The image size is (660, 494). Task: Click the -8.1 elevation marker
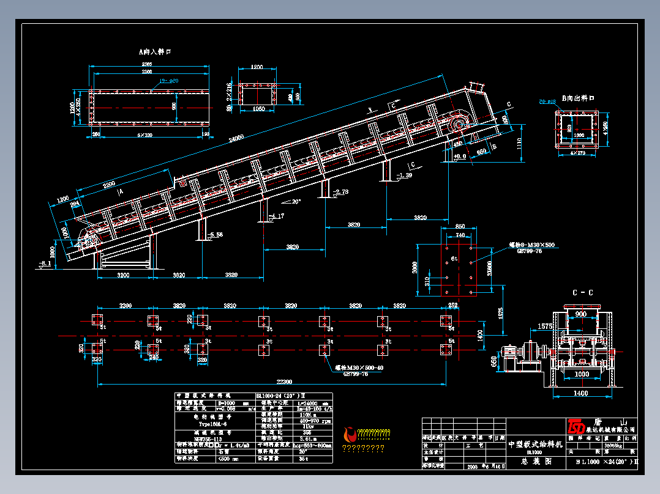(45, 264)
